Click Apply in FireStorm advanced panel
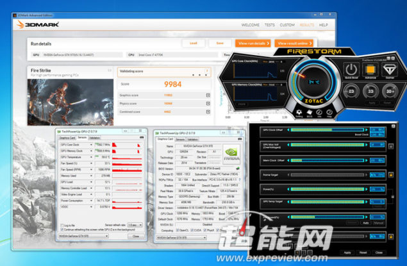The height and width of the screenshot is (266, 407). click(x=347, y=253)
